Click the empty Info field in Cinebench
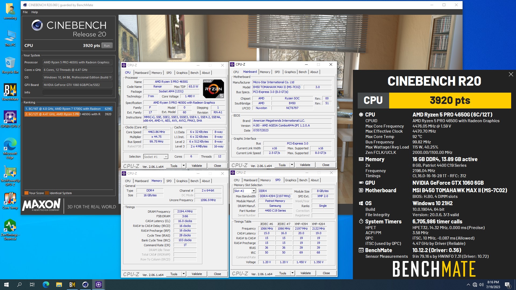 point(77,92)
